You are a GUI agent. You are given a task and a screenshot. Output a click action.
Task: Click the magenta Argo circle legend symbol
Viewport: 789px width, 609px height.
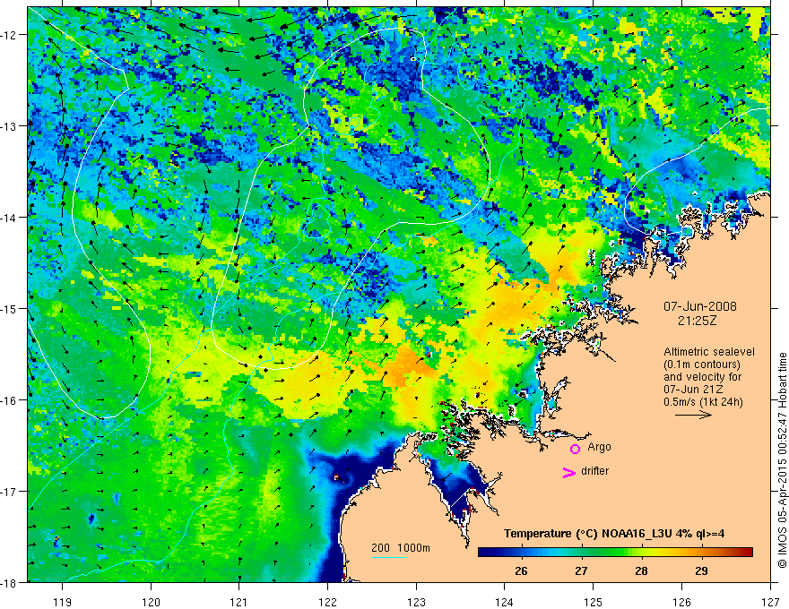tap(575, 448)
